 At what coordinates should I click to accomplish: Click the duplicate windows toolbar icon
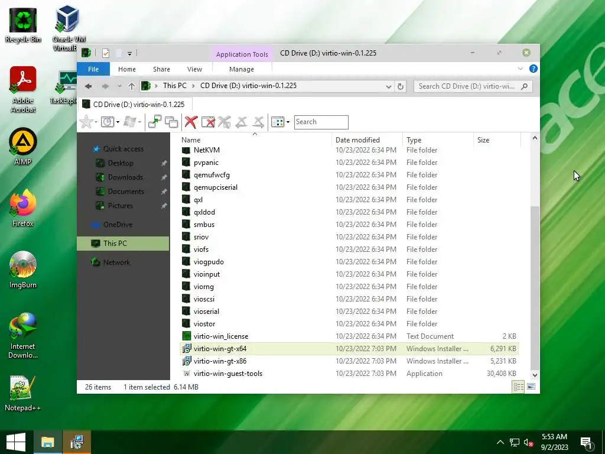coord(171,122)
